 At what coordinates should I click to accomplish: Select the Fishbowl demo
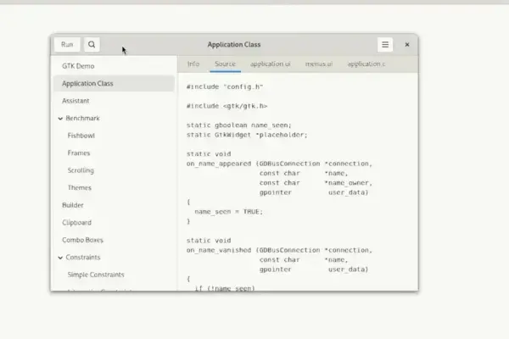(114, 136)
